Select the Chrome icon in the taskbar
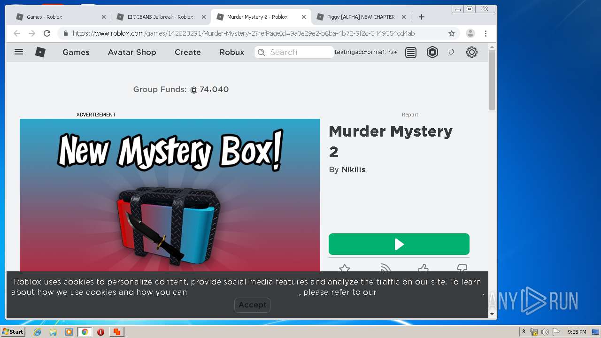601x338 pixels. pyautogui.click(x=85, y=332)
